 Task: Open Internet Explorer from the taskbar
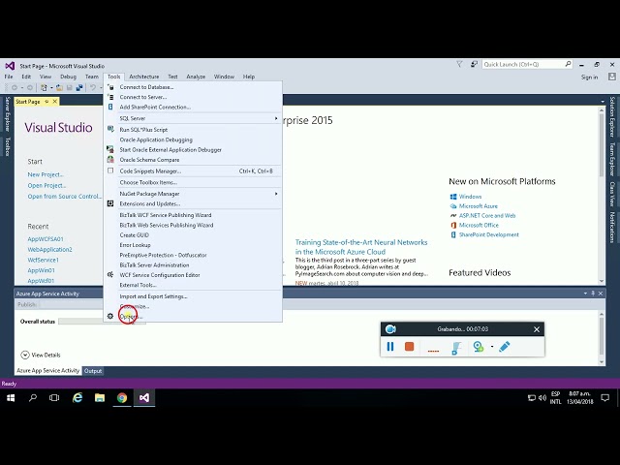click(77, 397)
